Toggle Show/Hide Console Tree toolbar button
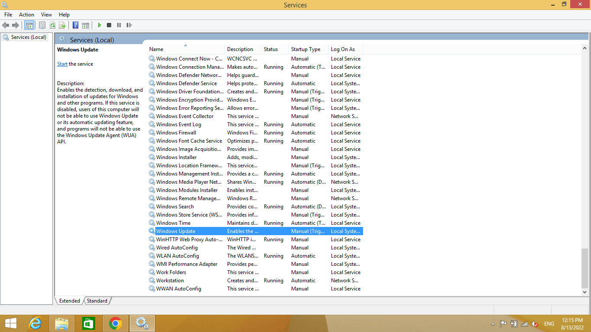 (29, 25)
